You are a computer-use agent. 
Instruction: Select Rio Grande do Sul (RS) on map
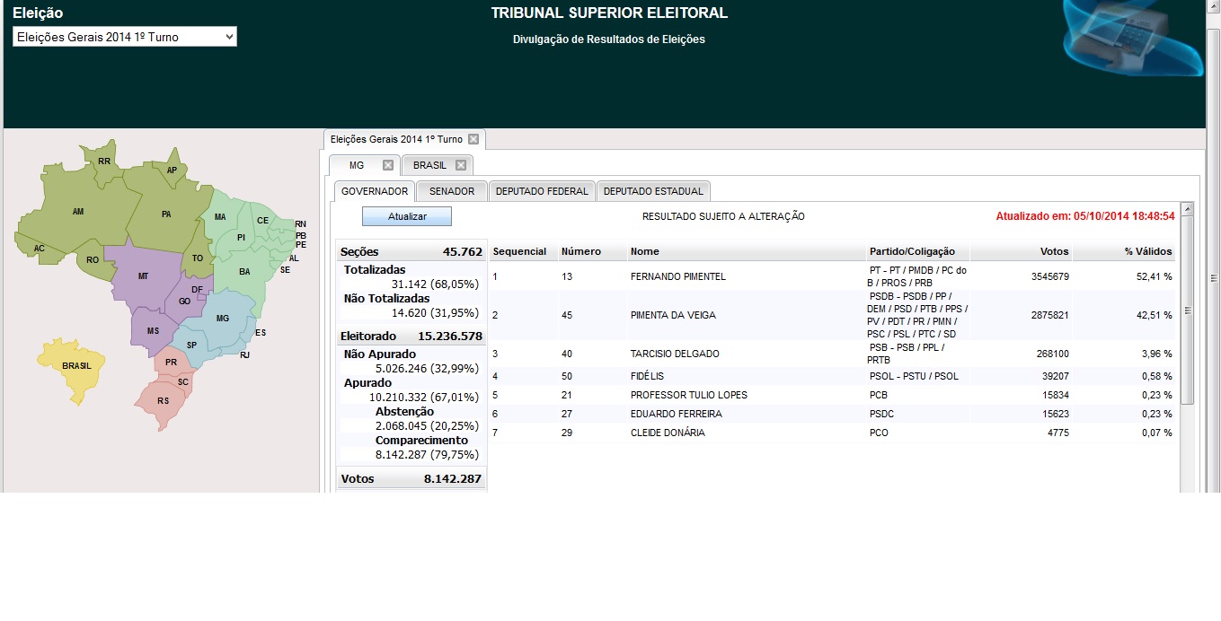163,401
